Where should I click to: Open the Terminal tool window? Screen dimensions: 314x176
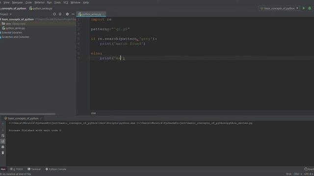[34, 169]
